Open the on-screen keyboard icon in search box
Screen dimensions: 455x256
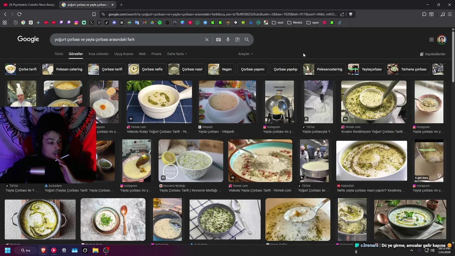coord(218,39)
